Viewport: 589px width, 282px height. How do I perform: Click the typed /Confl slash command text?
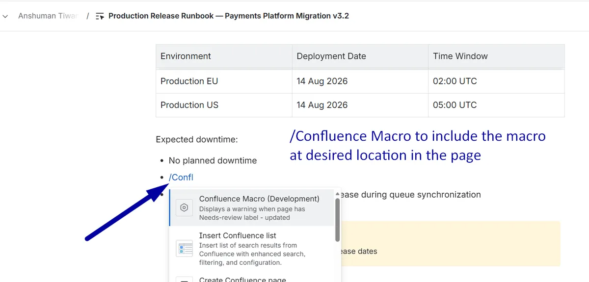click(181, 178)
